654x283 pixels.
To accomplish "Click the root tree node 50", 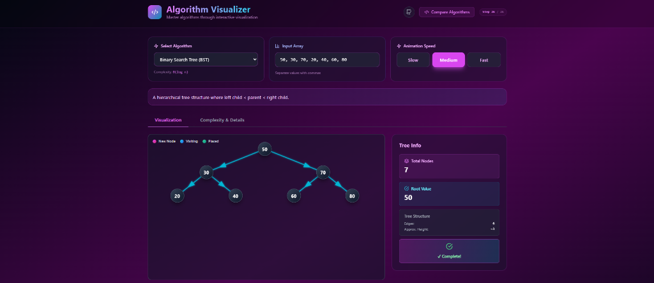I will [265, 149].
